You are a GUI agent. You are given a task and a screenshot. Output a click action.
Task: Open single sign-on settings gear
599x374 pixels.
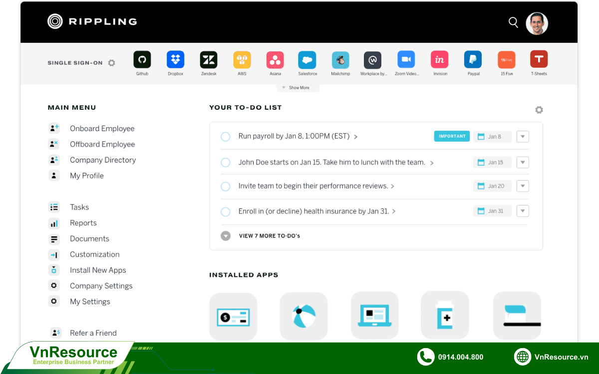click(x=112, y=63)
